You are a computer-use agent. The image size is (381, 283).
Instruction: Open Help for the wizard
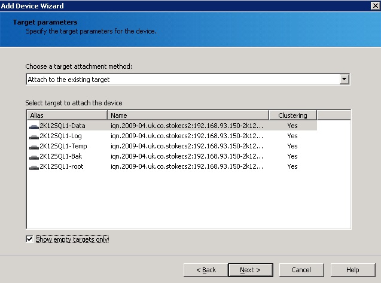click(353, 270)
